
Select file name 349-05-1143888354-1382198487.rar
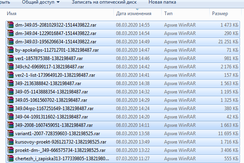click(52, 92)
